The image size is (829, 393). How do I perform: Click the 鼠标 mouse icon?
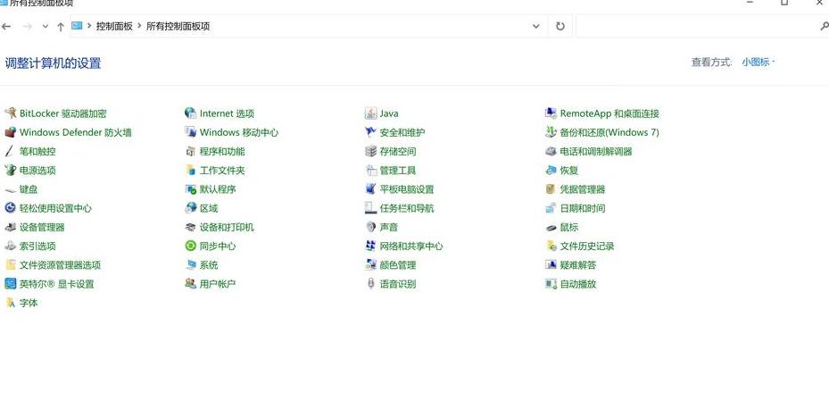click(551, 227)
